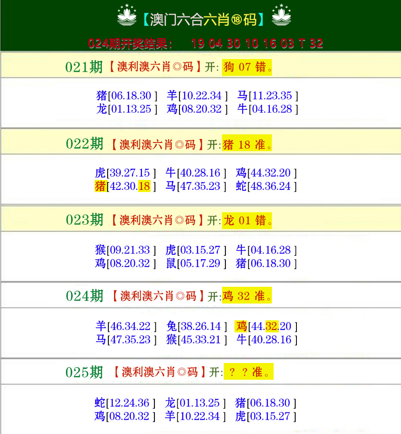Click the title text 澳门六合六肖⑱码
401x434 pixels.
(204, 20)
